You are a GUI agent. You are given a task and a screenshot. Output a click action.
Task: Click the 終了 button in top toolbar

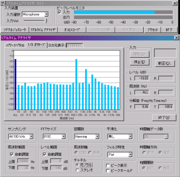(169, 30)
